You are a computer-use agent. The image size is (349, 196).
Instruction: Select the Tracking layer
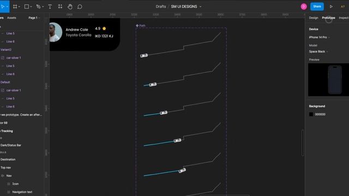(7, 131)
